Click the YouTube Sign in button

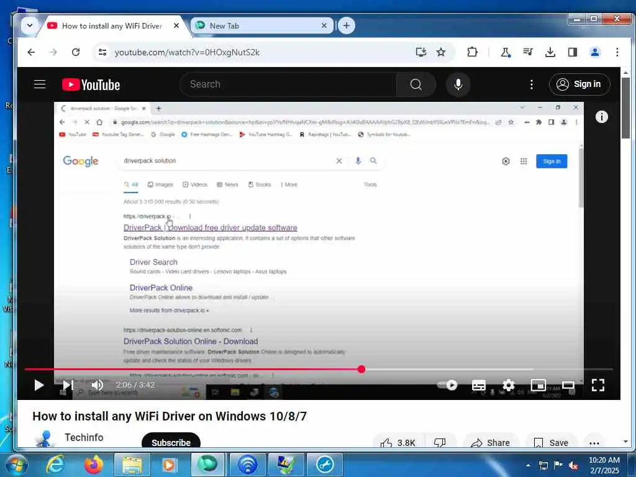579,84
